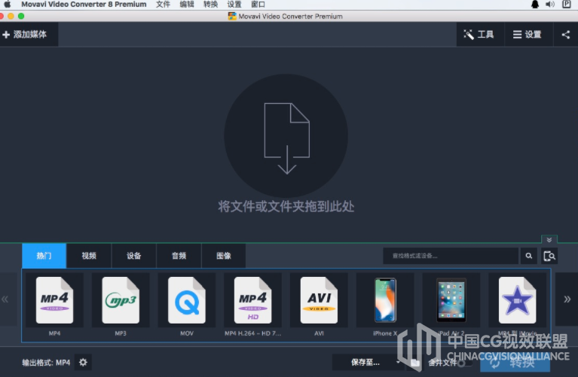Screen dimensions: 578x377
Task: Open output format settings gear
Action: coord(84,362)
